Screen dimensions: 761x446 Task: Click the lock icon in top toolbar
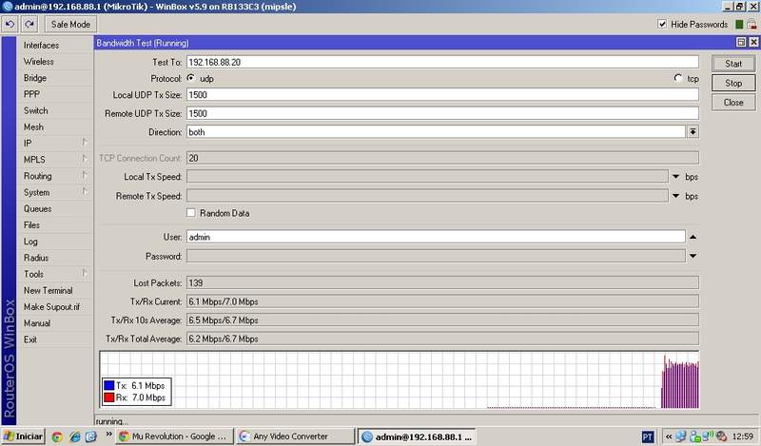[751, 25]
